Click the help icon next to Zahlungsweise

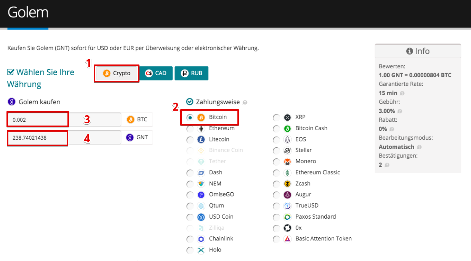coord(245,103)
